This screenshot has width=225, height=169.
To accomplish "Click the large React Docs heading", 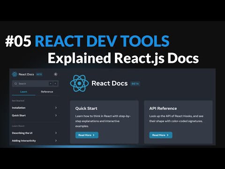I will click(110, 83).
